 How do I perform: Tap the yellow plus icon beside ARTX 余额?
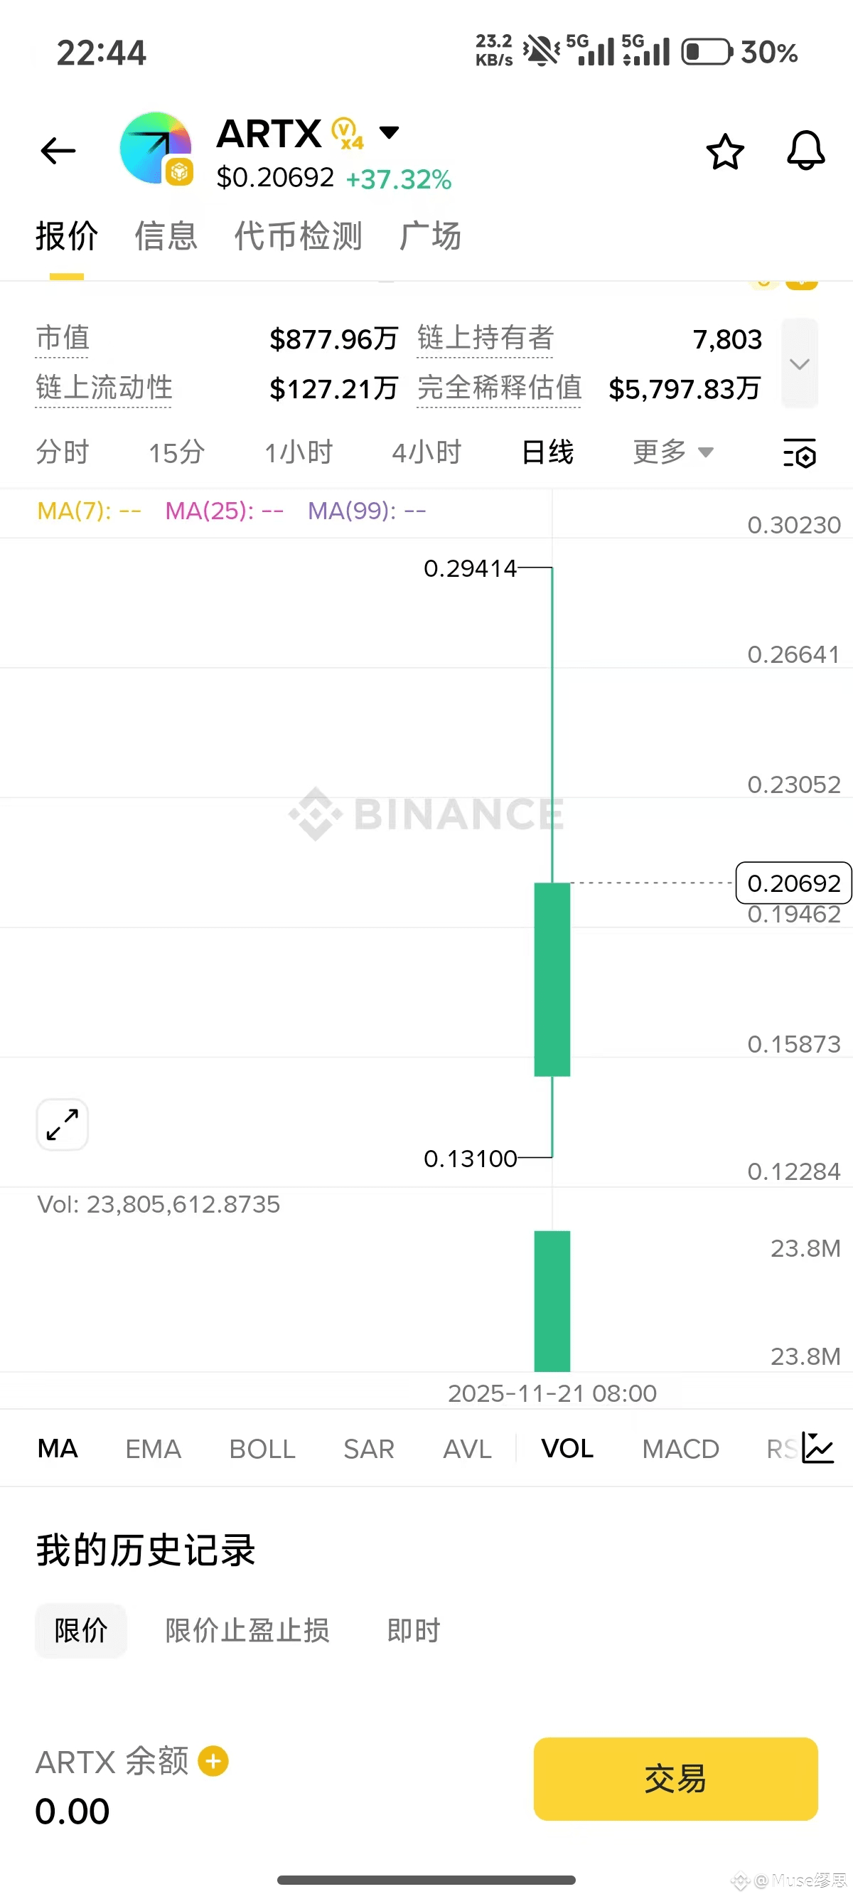[x=214, y=1761]
